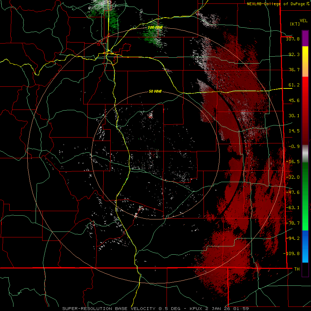Select the -63.1 legend value
The image size is (311, 311).
pos(293,208)
